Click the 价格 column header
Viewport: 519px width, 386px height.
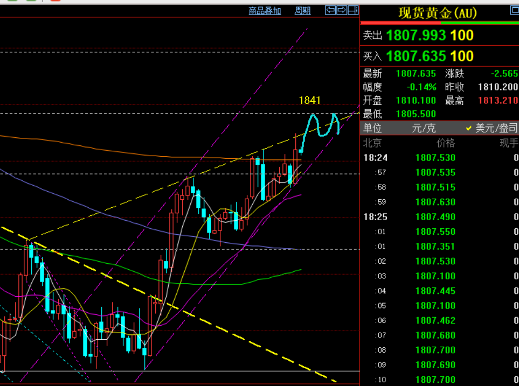pos(446,143)
